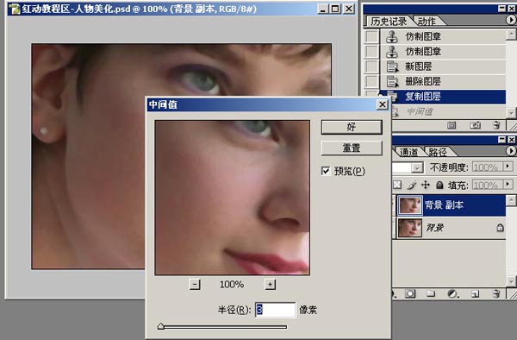Click the 重置 button in 中间值 dialog

352,148
